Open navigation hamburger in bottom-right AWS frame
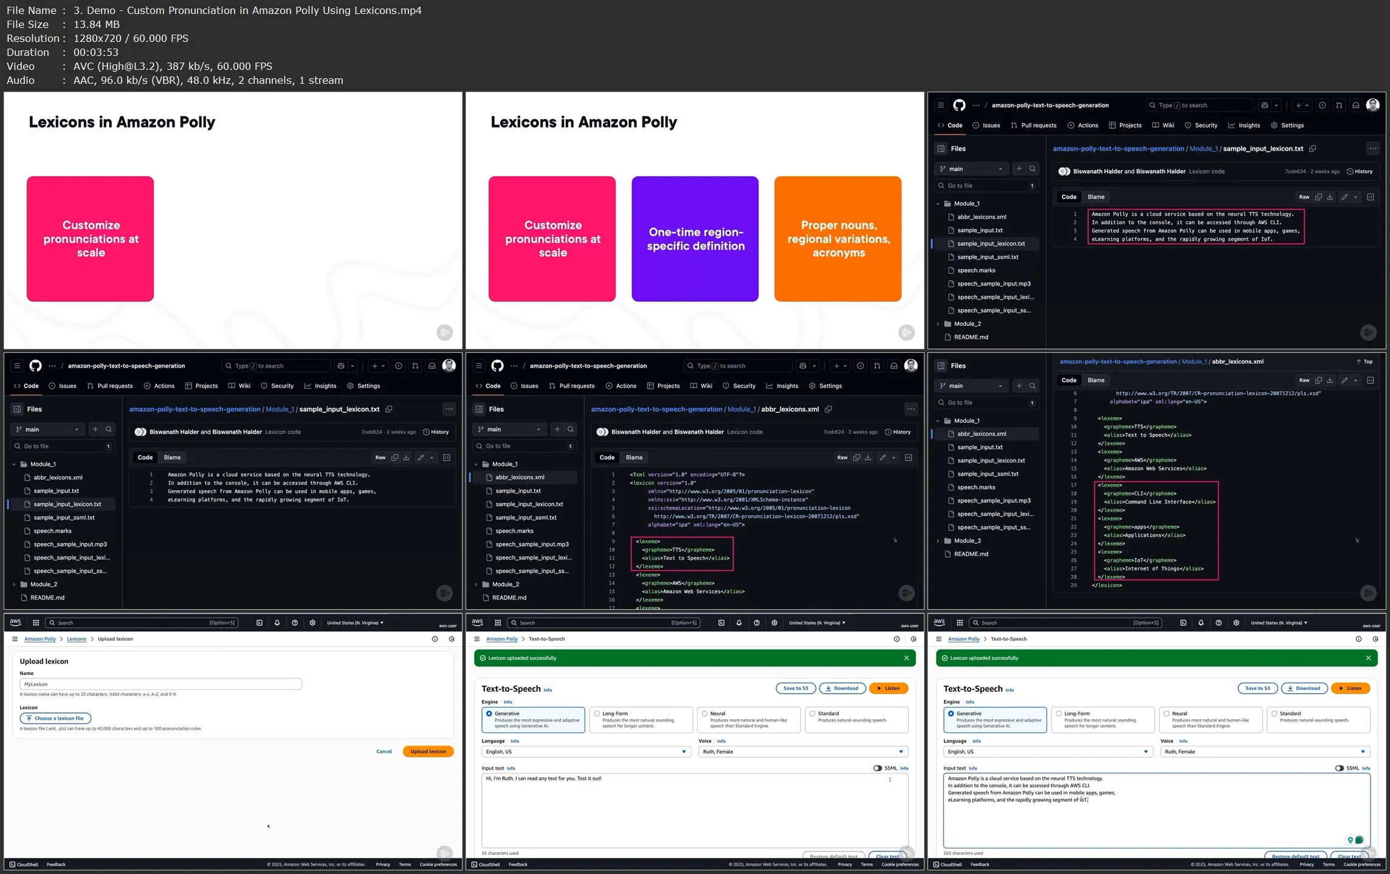 pos(938,639)
